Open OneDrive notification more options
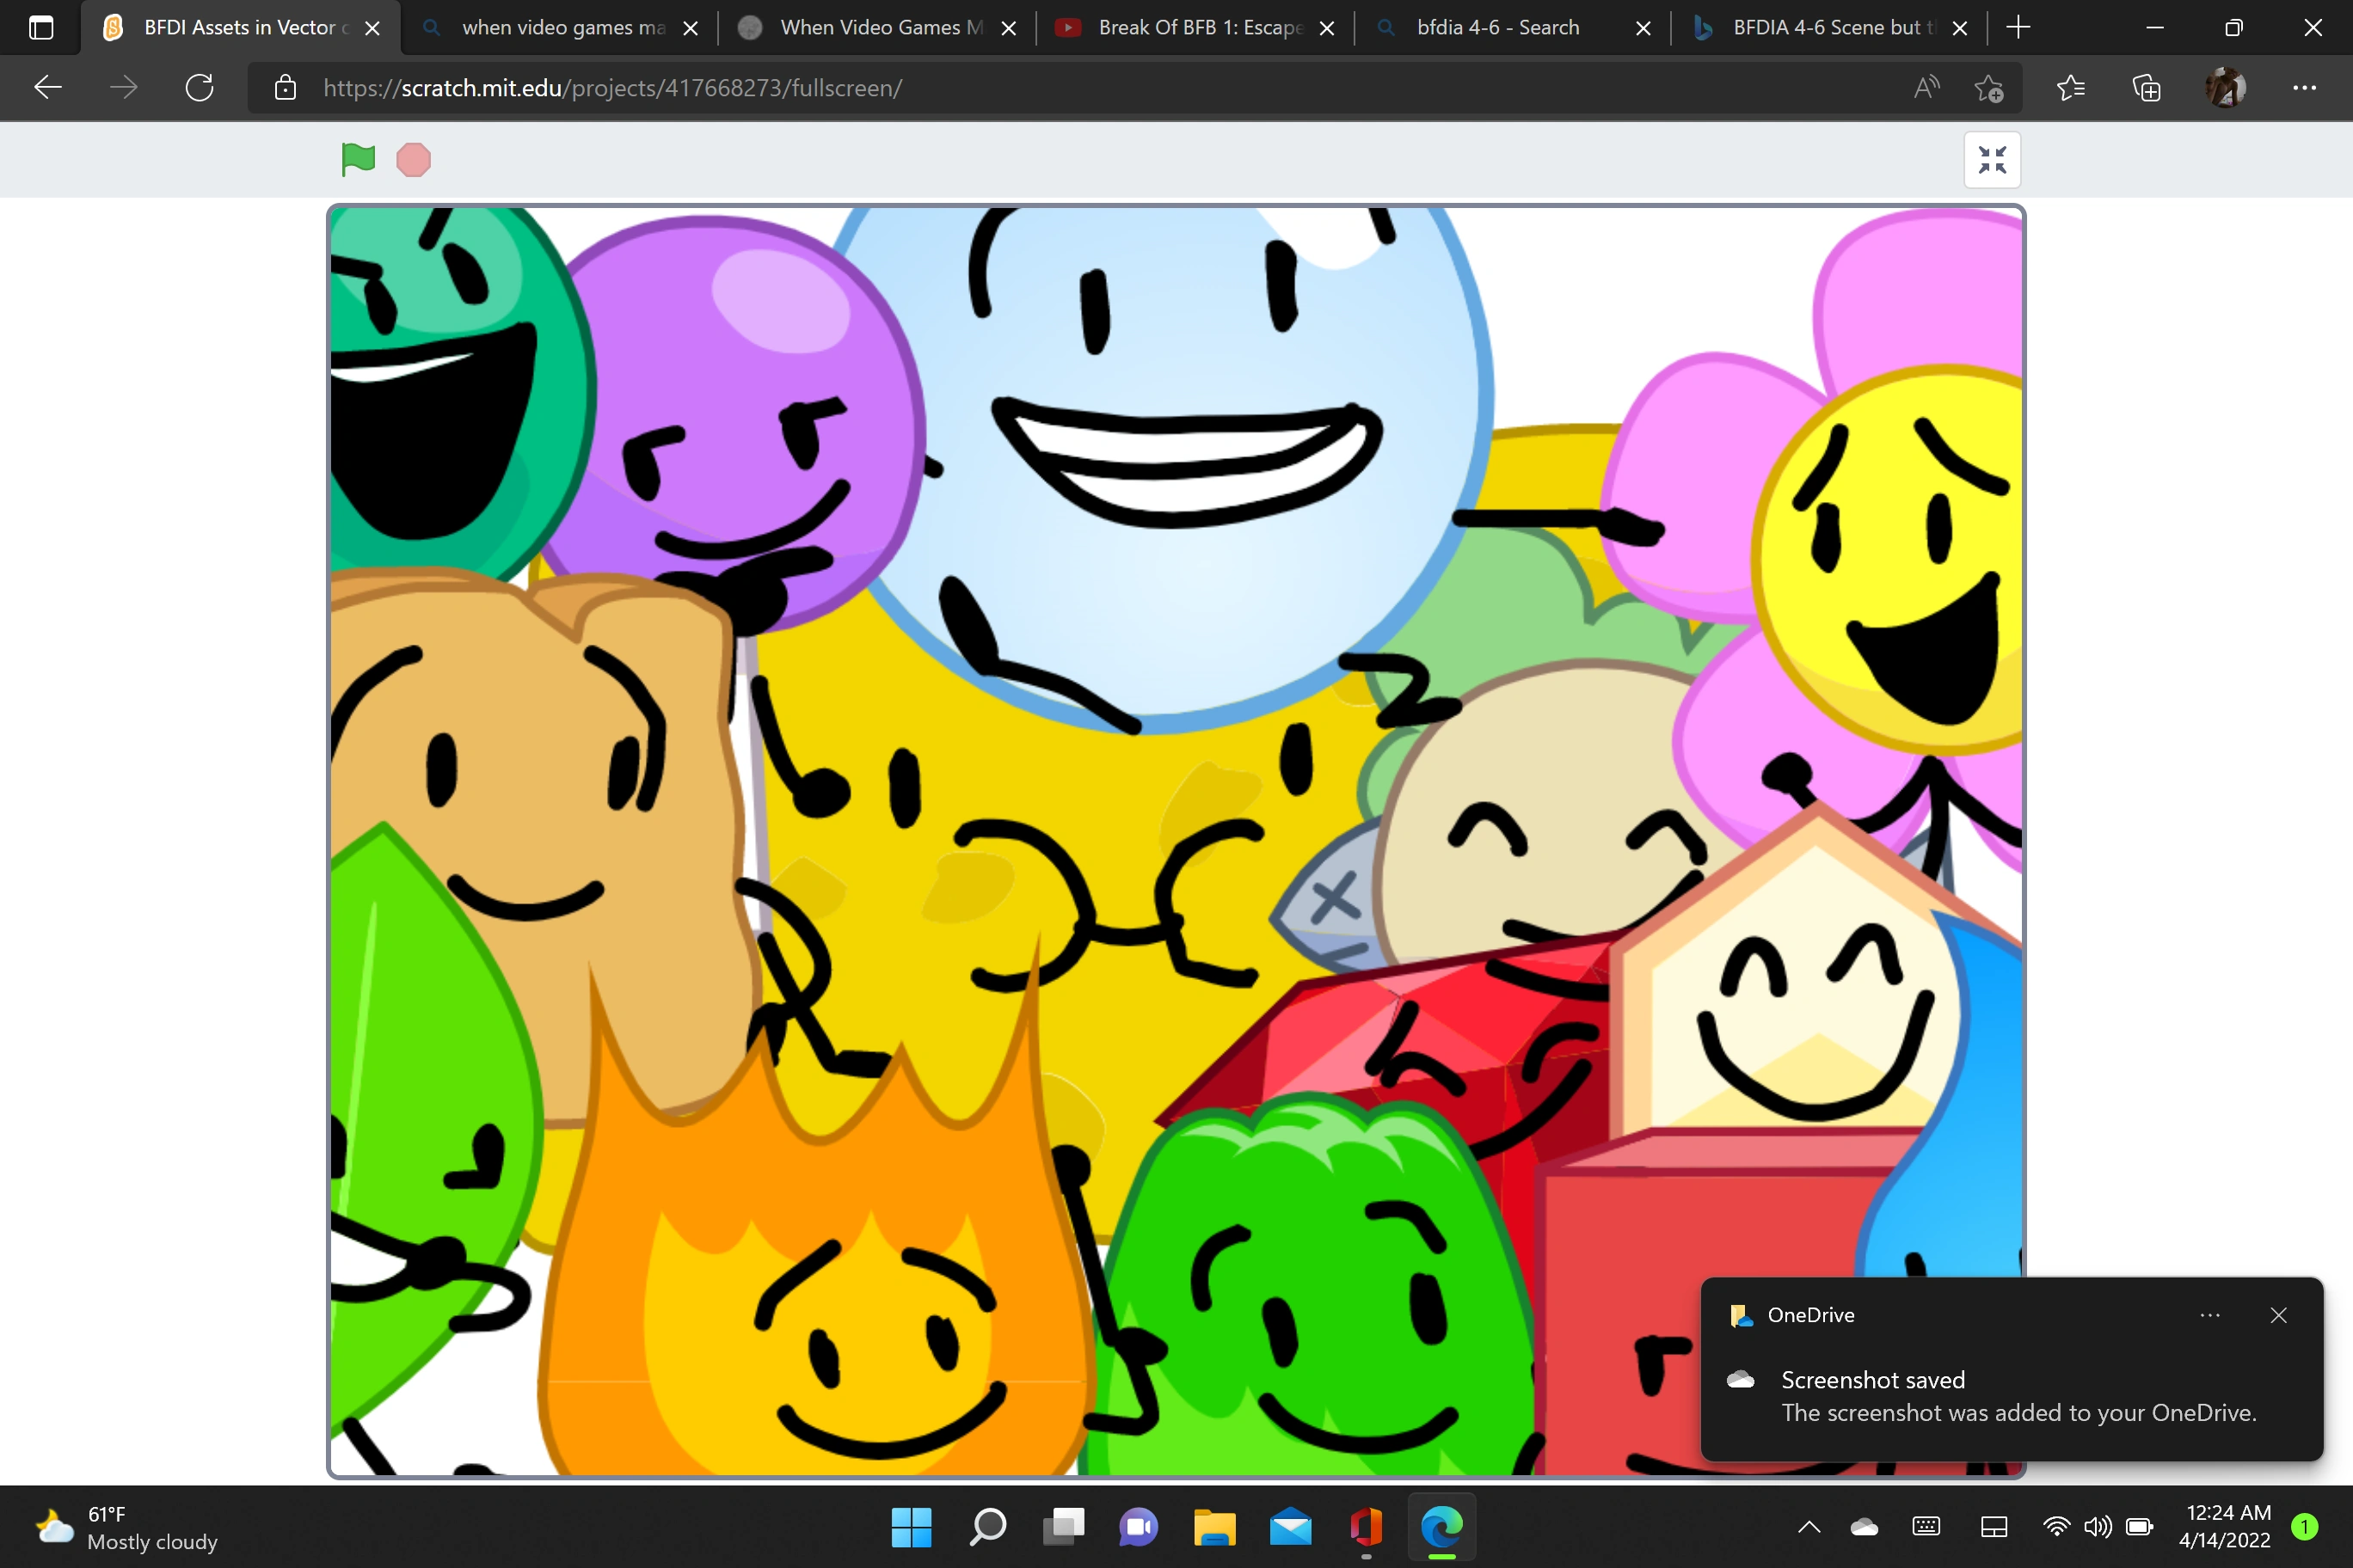 (2210, 1315)
